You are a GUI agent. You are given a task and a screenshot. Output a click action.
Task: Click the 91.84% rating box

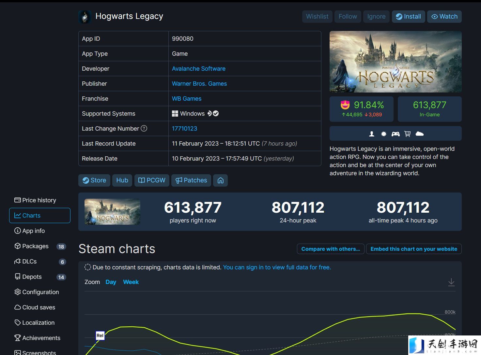[x=362, y=109]
